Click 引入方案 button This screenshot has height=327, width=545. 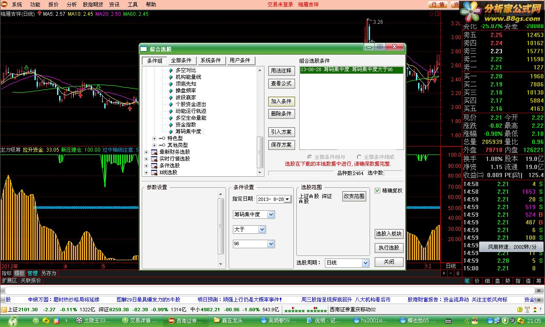click(281, 132)
